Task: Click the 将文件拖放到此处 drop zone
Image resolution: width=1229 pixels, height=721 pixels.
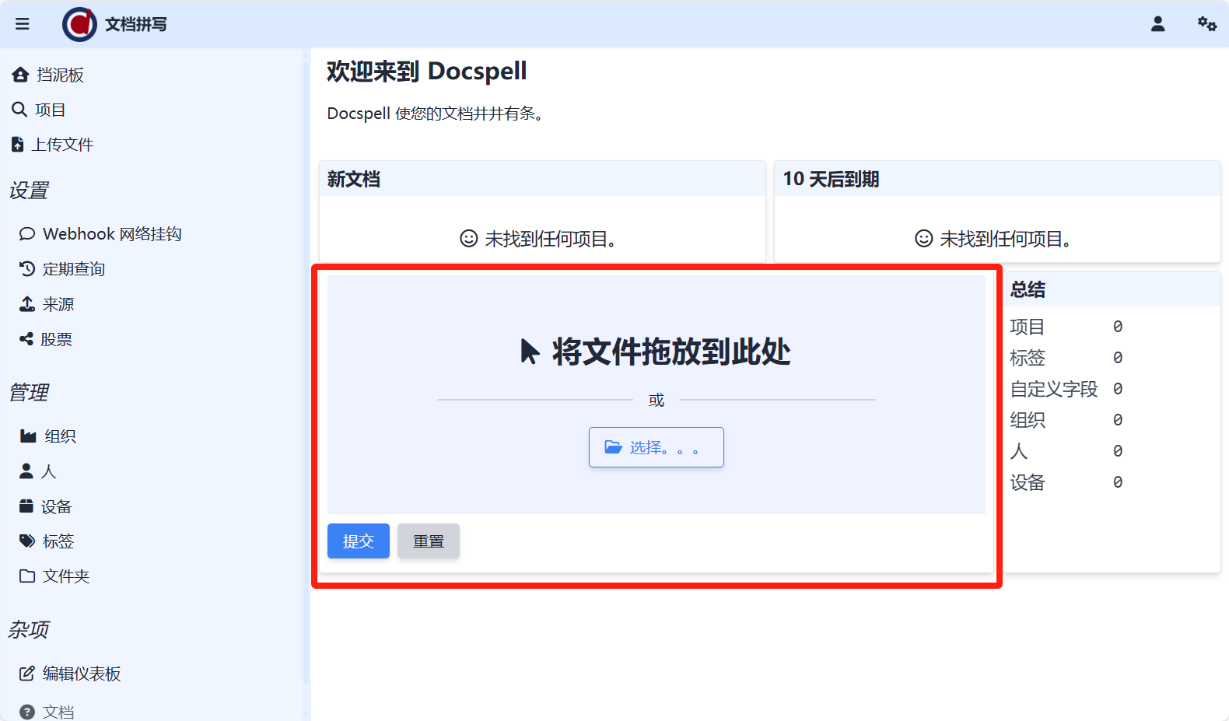Action: pyautogui.click(x=656, y=352)
